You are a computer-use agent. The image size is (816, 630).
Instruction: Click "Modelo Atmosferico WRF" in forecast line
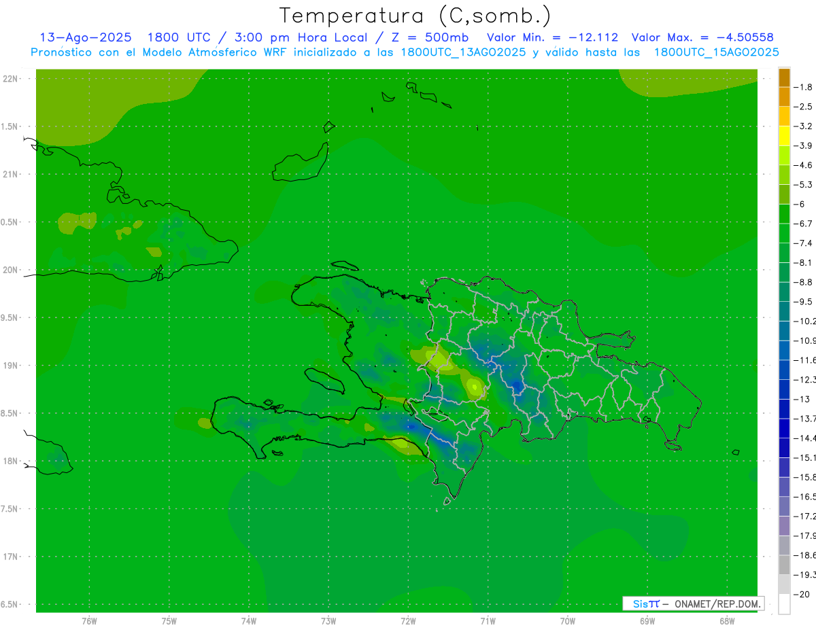[214, 52]
